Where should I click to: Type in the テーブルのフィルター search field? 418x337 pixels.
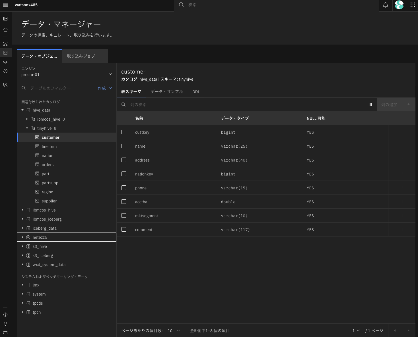coord(57,88)
